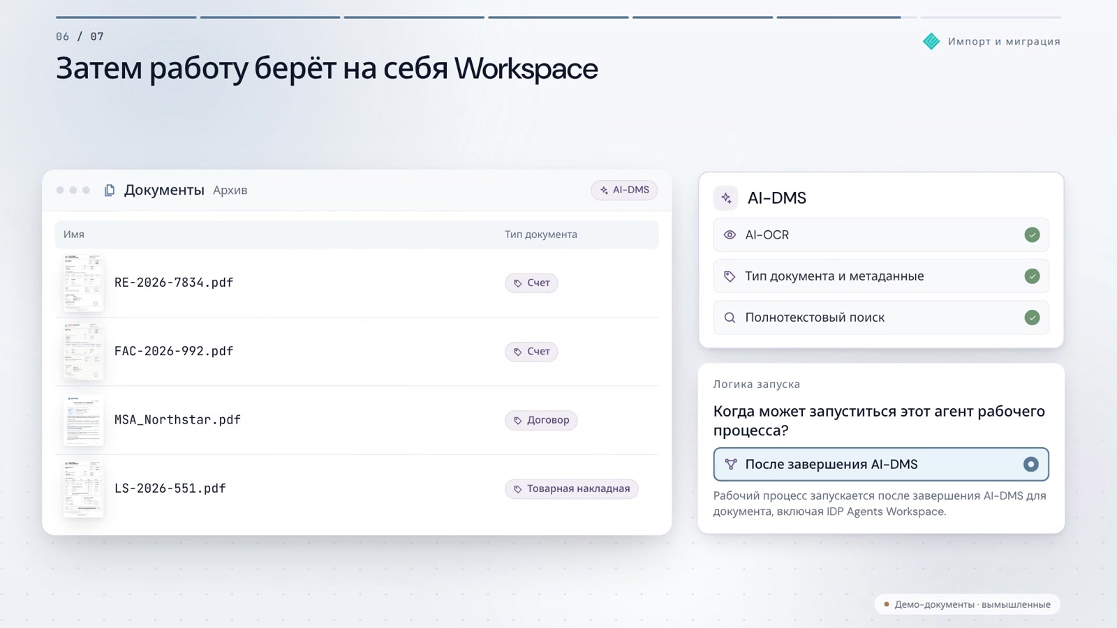Click the documents icon beside Документы title
The image size is (1117, 628).
click(x=110, y=190)
